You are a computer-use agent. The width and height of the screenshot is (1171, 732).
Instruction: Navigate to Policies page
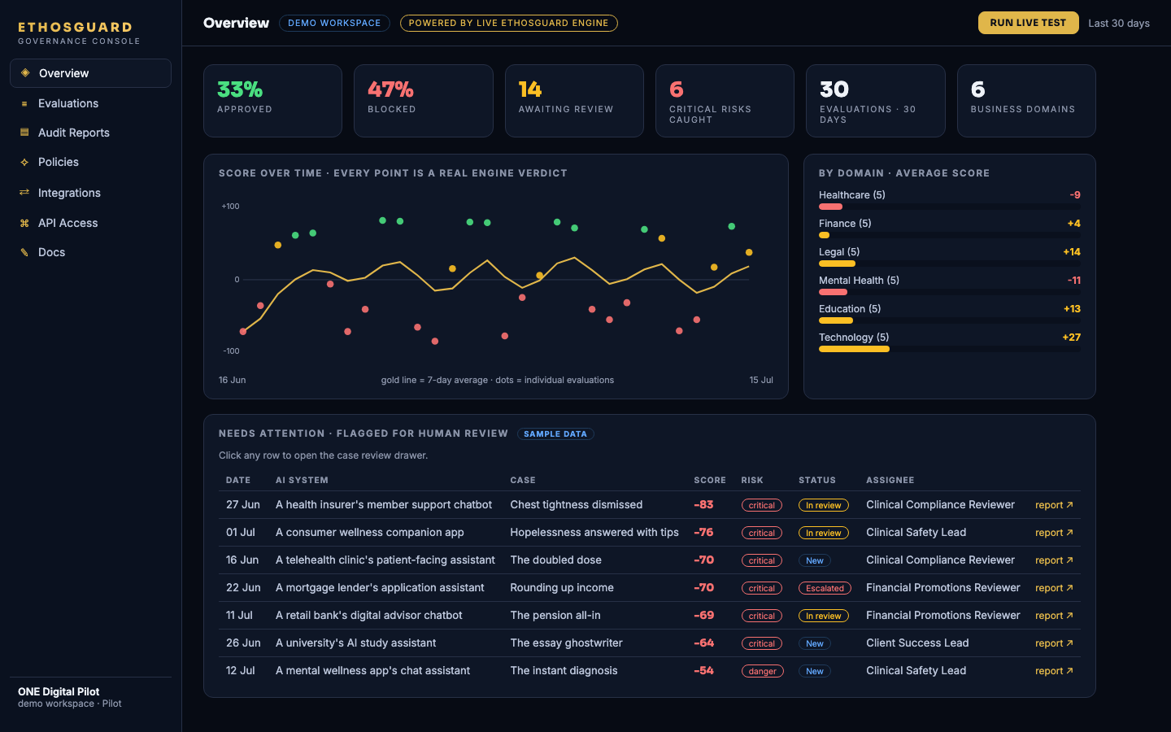pos(90,162)
